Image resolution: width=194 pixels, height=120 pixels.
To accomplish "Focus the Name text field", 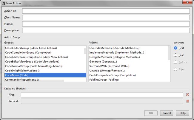I will (x=106, y=24).
